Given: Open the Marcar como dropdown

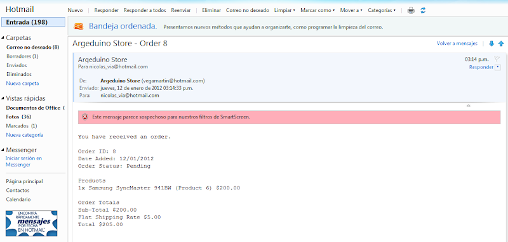Looking at the screenshot, I should click(317, 10).
